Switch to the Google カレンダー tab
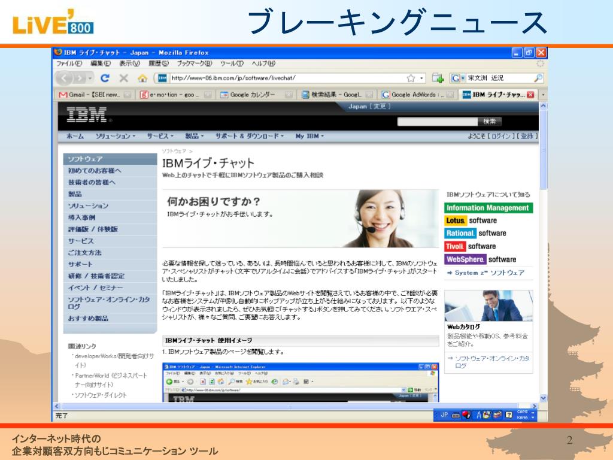This screenshot has width=613, height=460. (x=256, y=95)
